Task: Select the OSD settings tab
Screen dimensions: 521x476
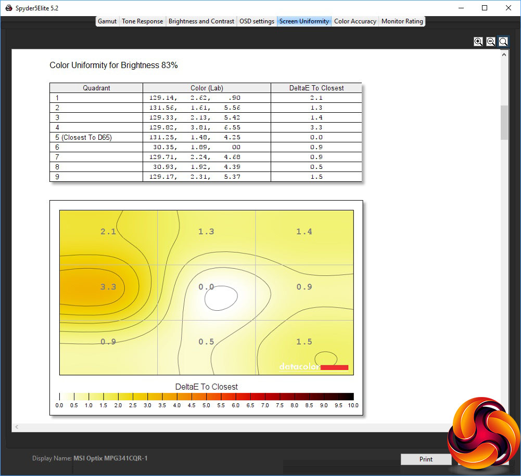Action: [x=257, y=21]
